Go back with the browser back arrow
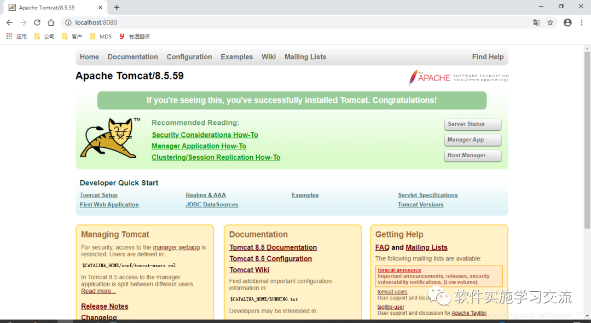 click(x=9, y=22)
